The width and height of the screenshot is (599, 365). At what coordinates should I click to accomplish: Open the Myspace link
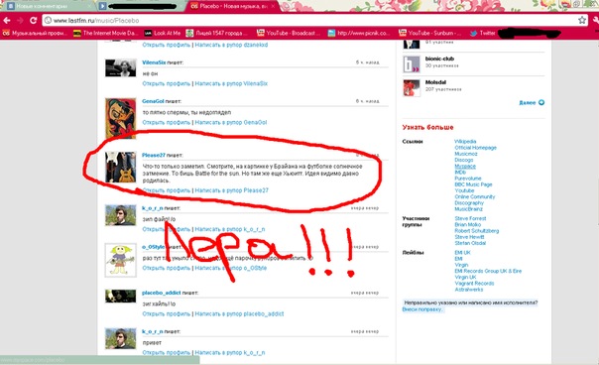(465, 167)
